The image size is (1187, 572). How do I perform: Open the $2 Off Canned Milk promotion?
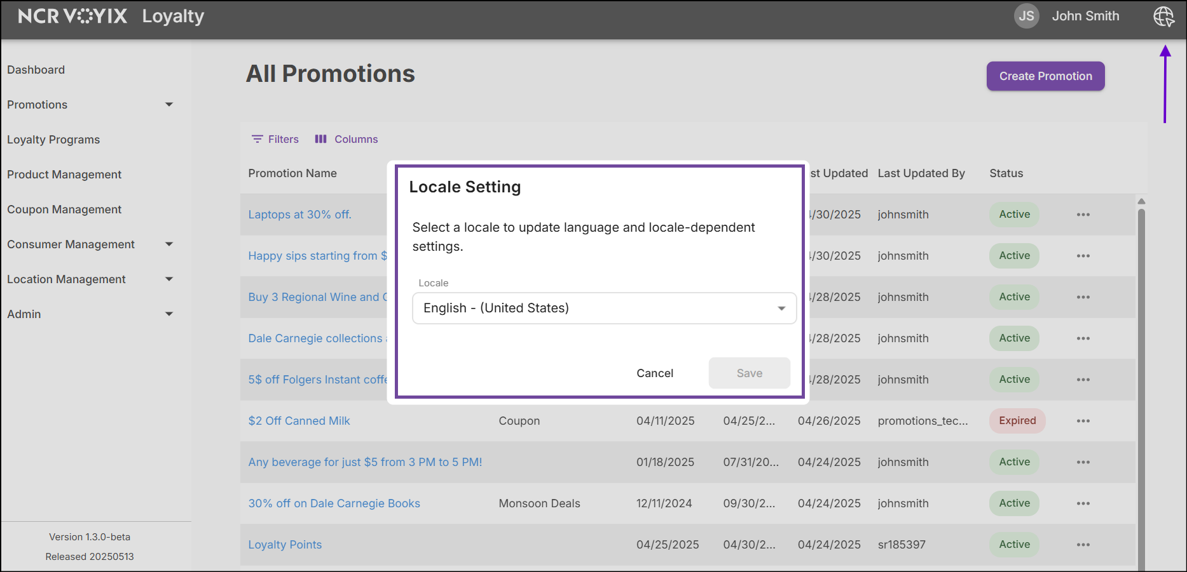(x=299, y=421)
